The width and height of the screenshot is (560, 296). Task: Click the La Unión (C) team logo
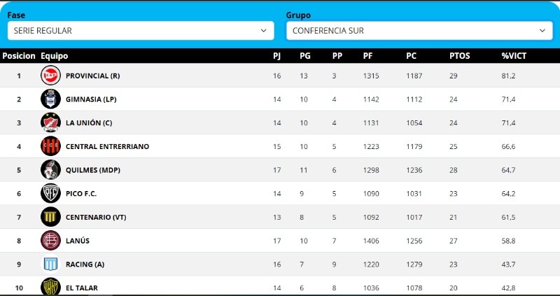pyautogui.click(x=50, y=123)
